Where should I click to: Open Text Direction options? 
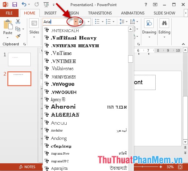pyautogui.click(x=134, y=22)
